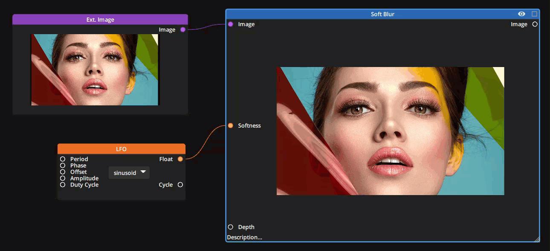Toggle the square checkbox in Soft Blur header

(x=534, y=14)
